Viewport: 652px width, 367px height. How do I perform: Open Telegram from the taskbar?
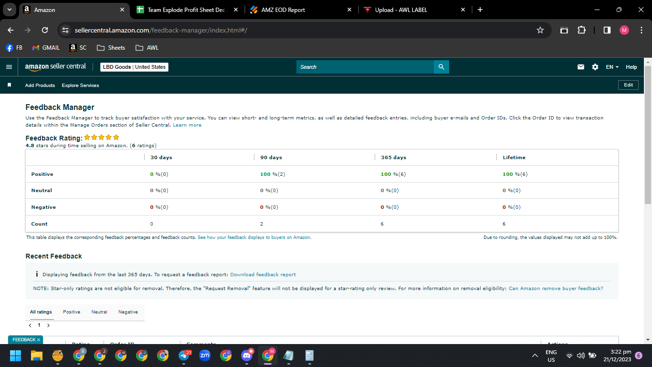[x=184, y=356]
